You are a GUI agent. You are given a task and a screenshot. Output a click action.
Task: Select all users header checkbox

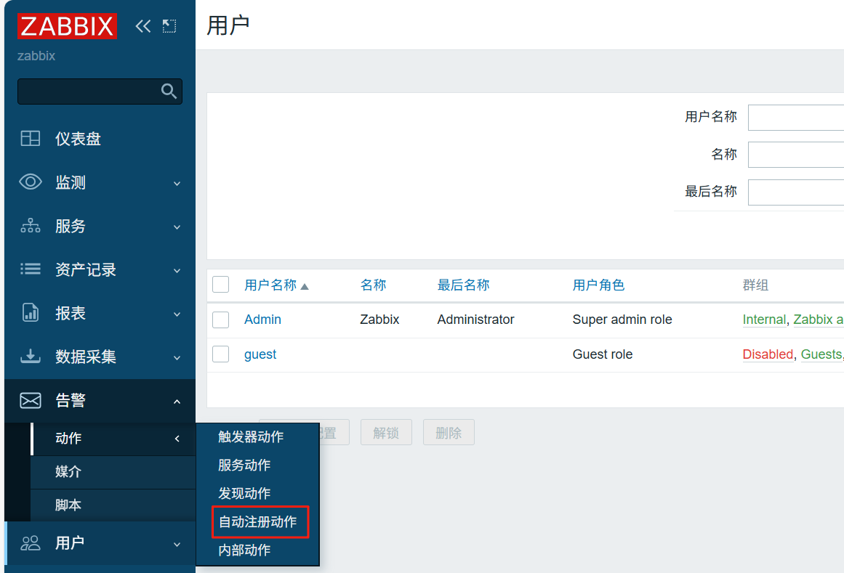[221, 285]
